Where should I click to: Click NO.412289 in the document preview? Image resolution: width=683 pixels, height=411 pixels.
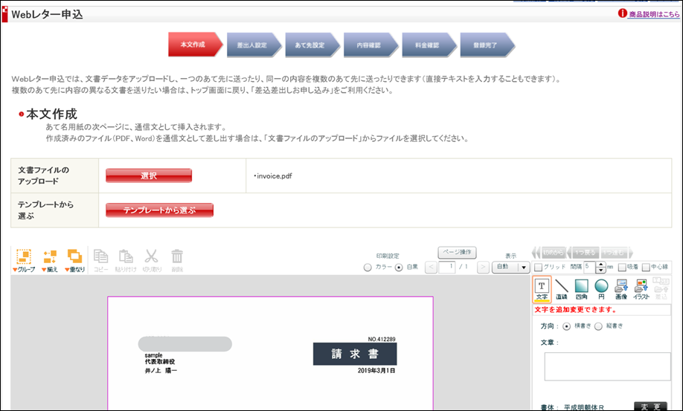382,339
